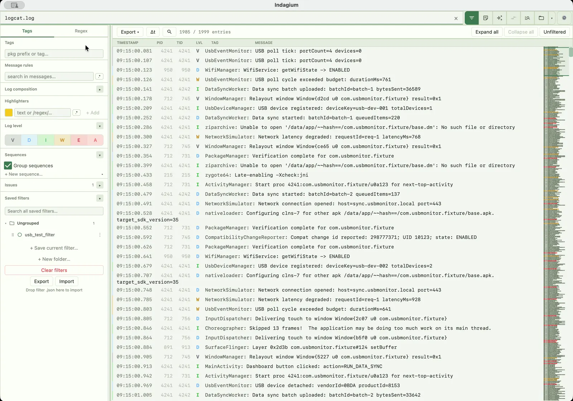Screen dimensions: 573x401
Task: Focus the pkg prefix or tag field
Action: click(x=54, y=54)
